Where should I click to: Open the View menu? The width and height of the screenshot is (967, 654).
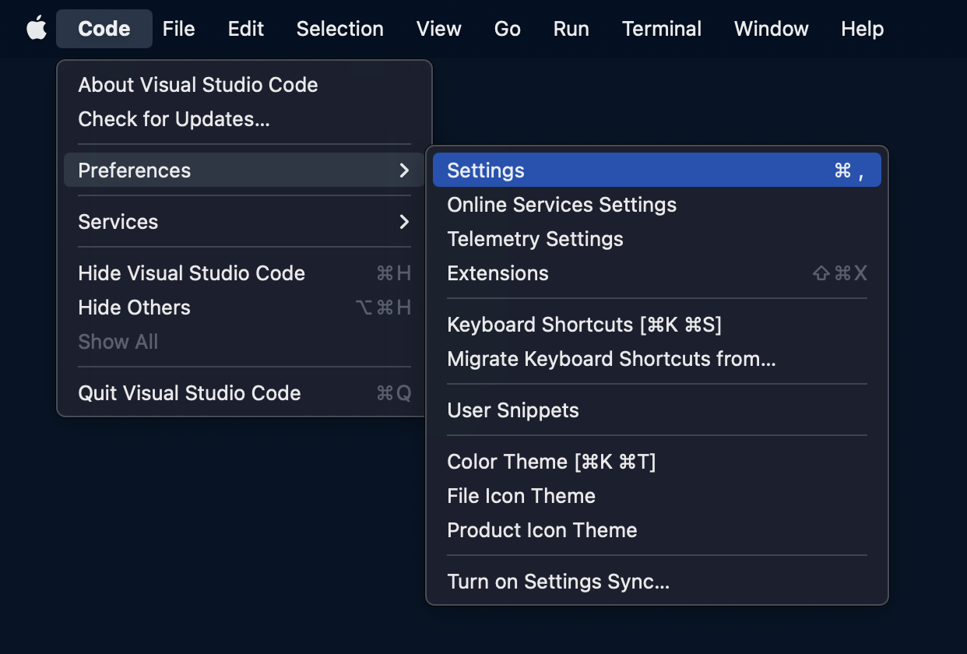point(439,29)
